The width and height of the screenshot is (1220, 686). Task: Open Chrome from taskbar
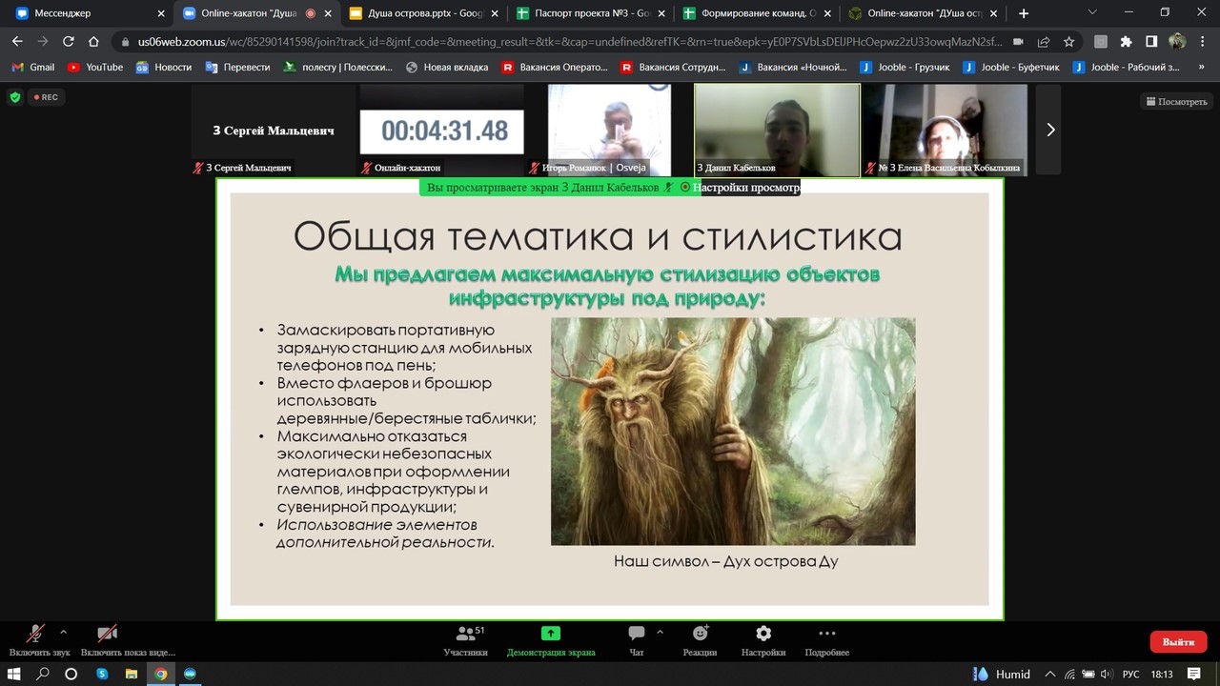click(x=161, y=674)
